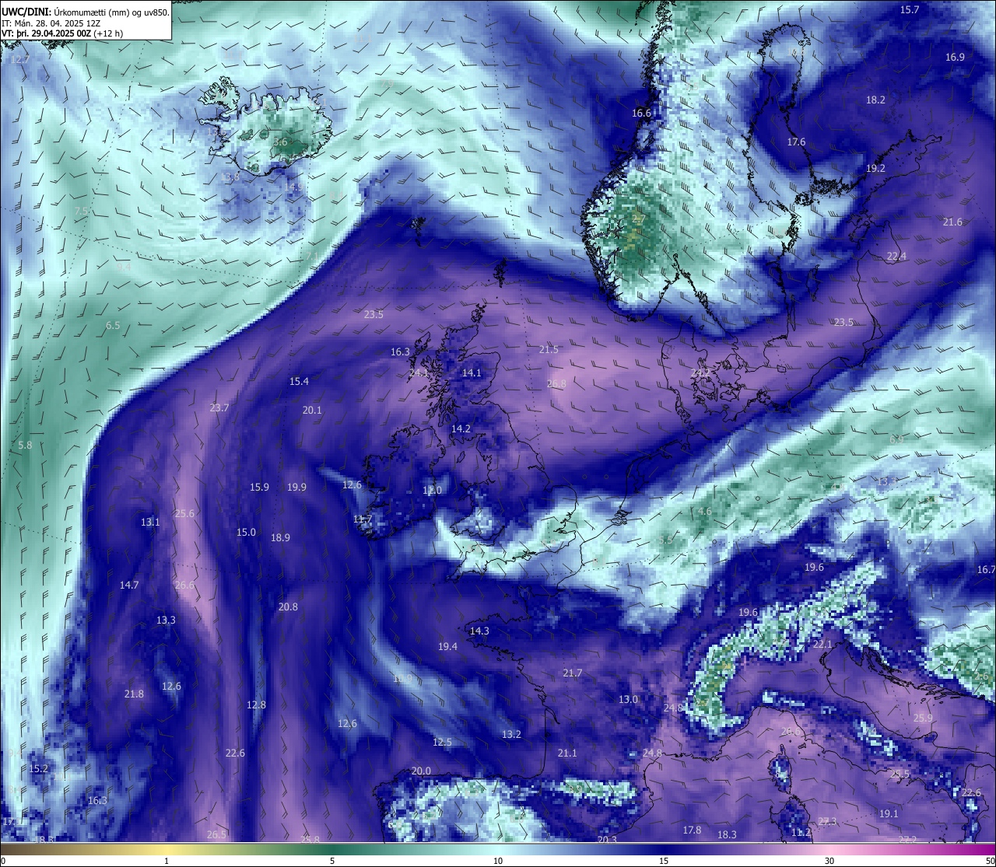Click the value 16.6 near the Norwegian coast
Viewport: 996px width, 867px height.
(x=641, y=113)
